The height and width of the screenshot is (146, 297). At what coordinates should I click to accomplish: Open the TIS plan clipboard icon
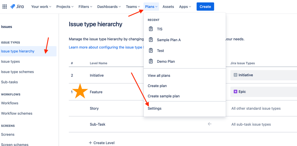[151, 29]
